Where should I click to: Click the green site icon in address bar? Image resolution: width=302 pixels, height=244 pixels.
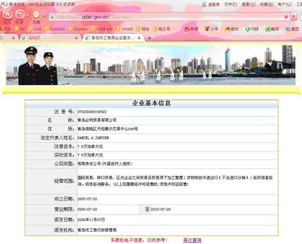[x=53, y=17]
